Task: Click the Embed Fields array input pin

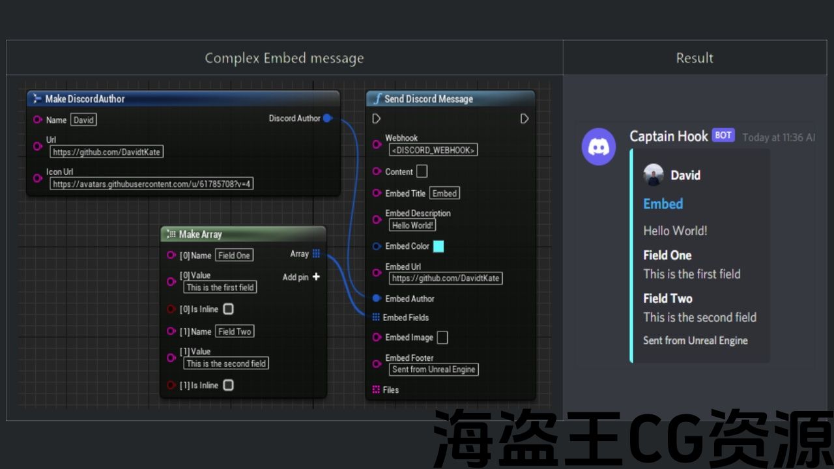Action: (x=376, y=317)
